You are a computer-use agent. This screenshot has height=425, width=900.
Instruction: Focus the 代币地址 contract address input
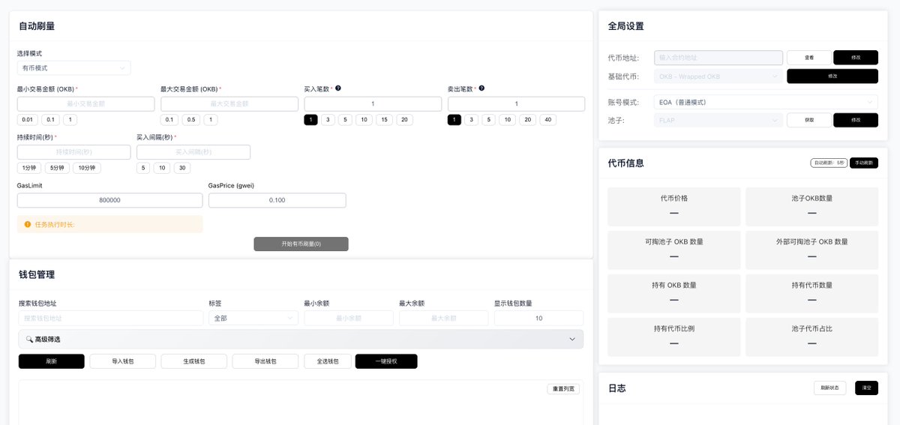tap(718, 58)
